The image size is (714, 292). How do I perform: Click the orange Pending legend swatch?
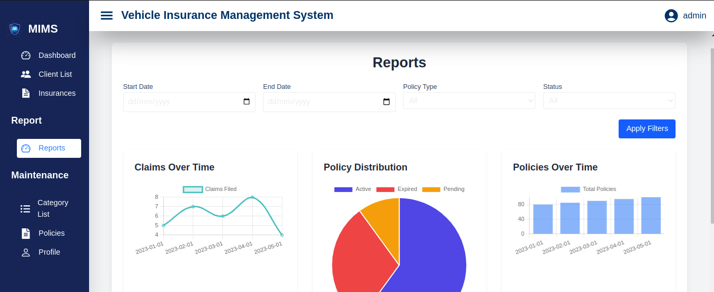431,189
